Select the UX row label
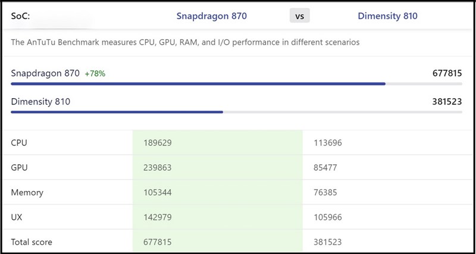476x254 pixels. [17, 218]
